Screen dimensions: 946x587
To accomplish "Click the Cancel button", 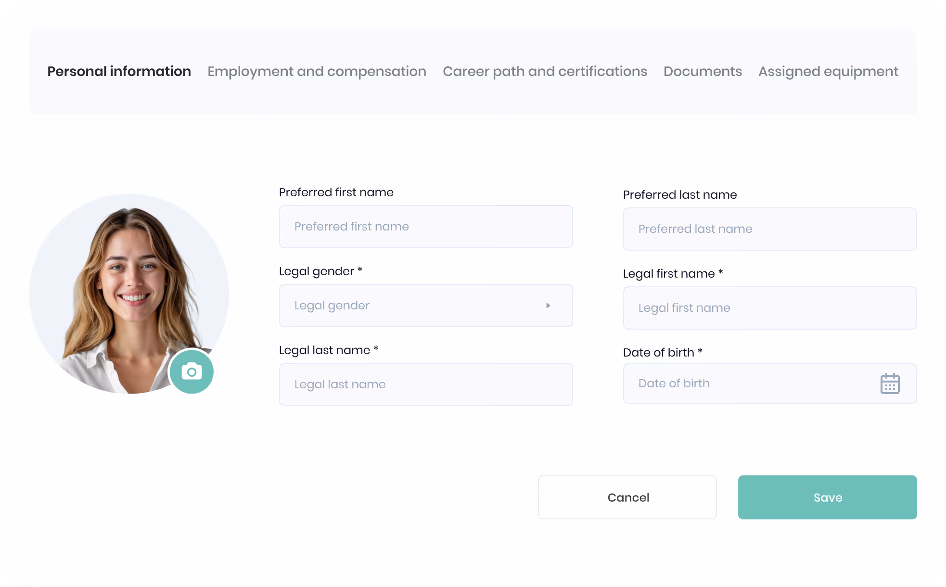I will click(627, 498).
